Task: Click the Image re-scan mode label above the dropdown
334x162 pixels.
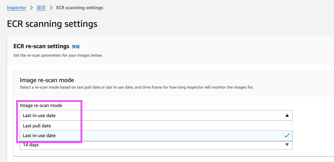Action: pos(41,106)
